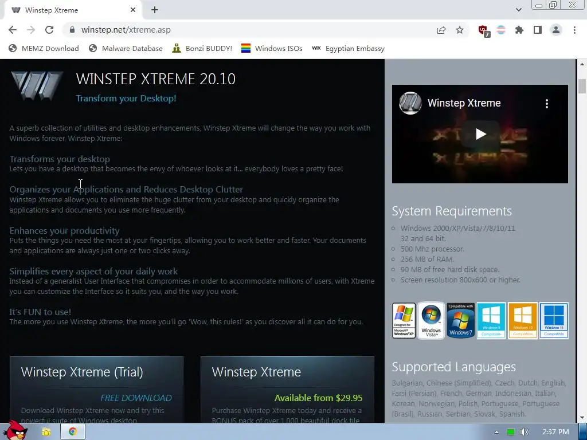The image size is (587, 440).
Task: Open the tab search dropdown arrow
Action: click(x=518, y=10)
